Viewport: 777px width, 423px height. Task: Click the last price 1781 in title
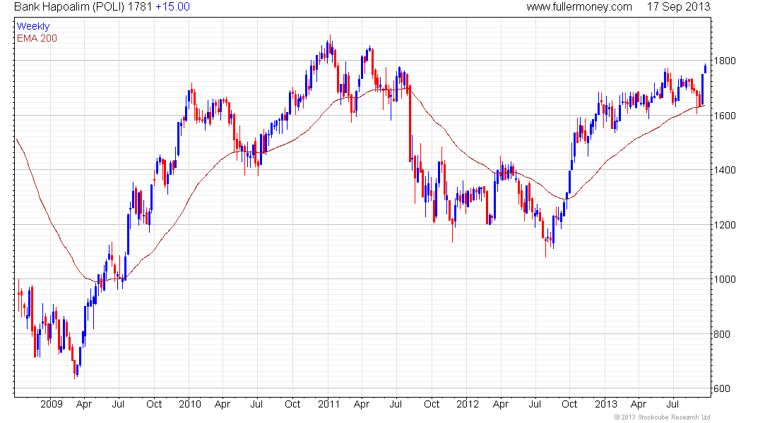click(x=140, y=7)
